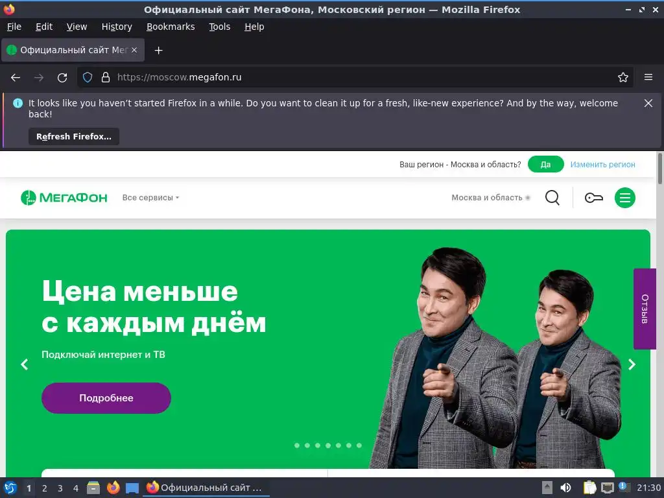This screenshot has width=664, height=498.
Task: Click Подключай интернет и ТВ text
Action: 103,355
